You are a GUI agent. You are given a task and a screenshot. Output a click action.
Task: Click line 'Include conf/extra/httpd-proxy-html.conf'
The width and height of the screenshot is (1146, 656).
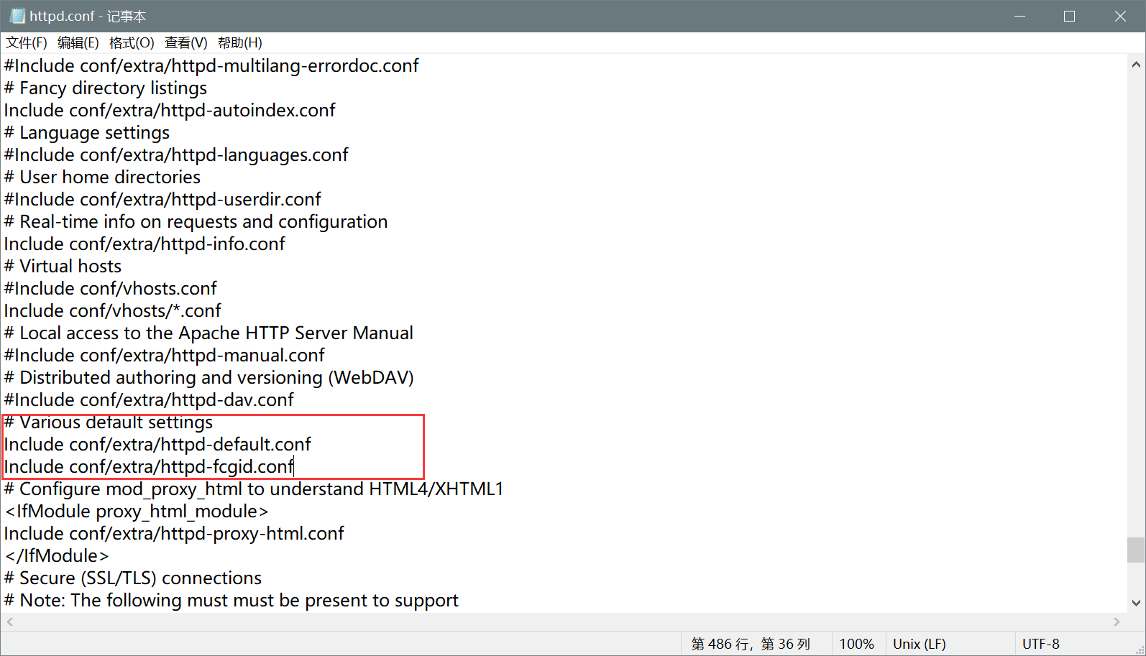click(x=174, y=534)
